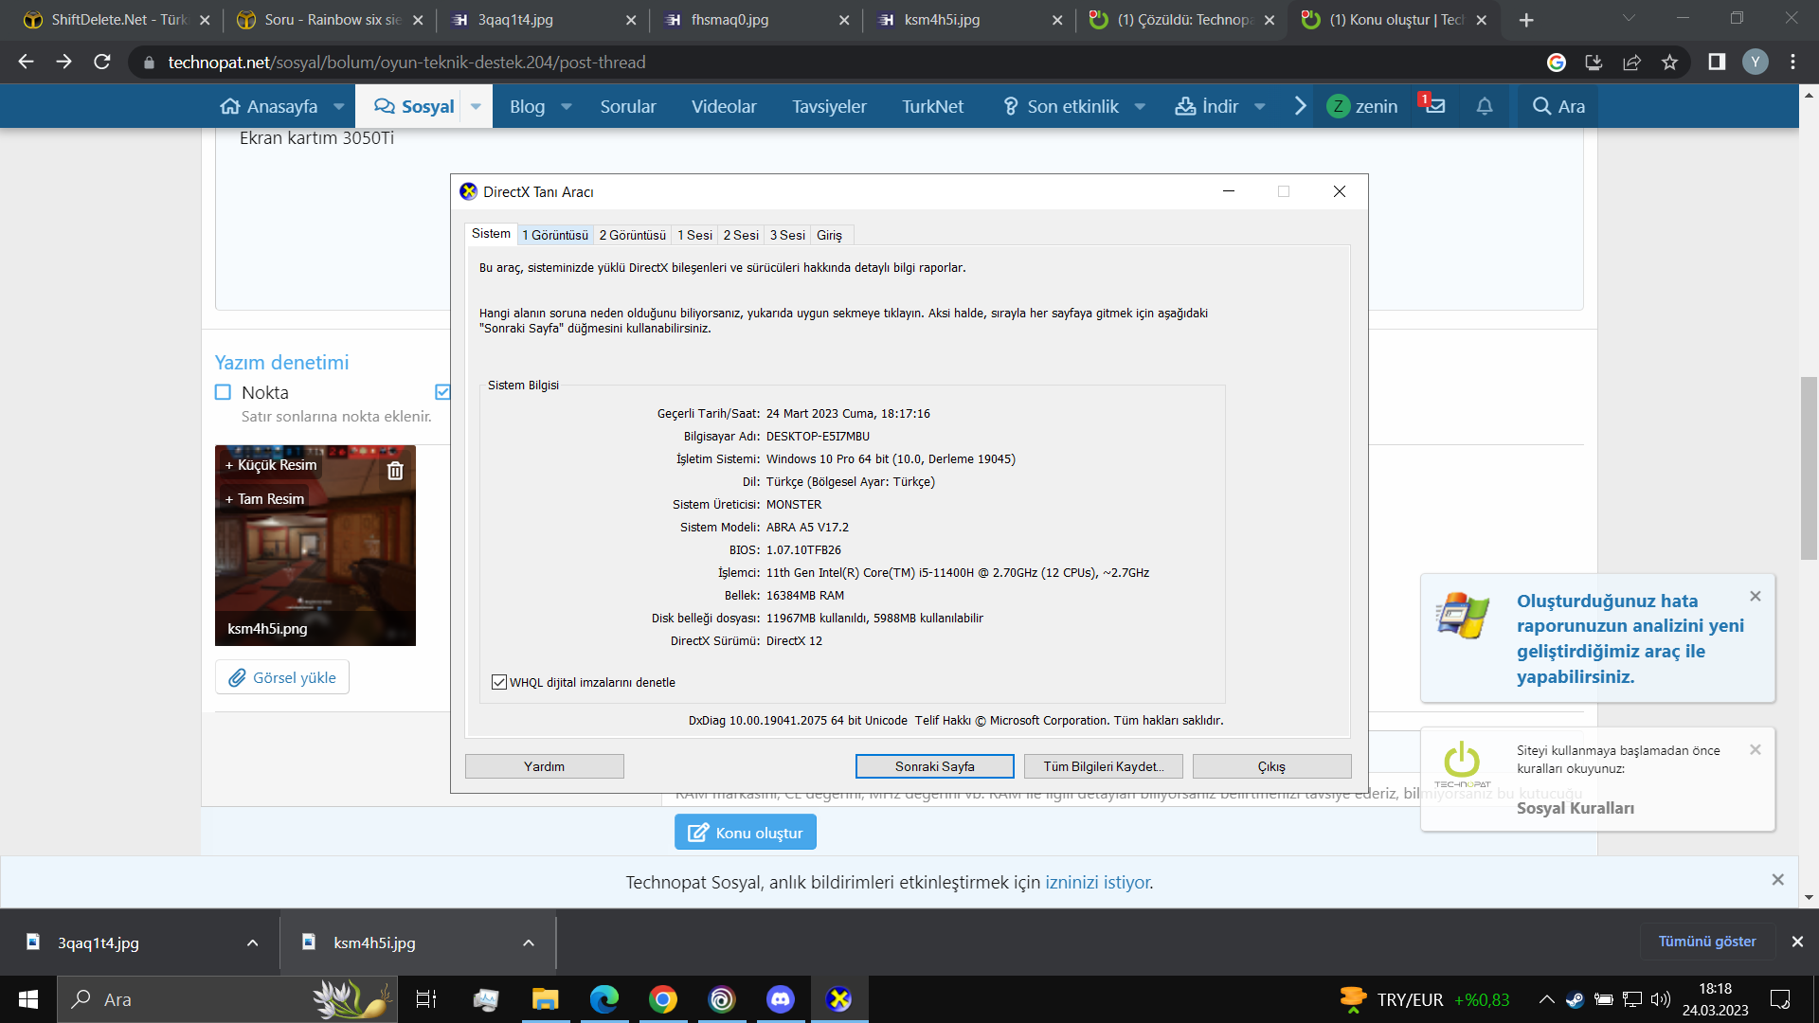Screen dimensions: 1819x1023
Task: Toggle the WHQL dijital imzalarını denetle checkbox
Action: 499,682
